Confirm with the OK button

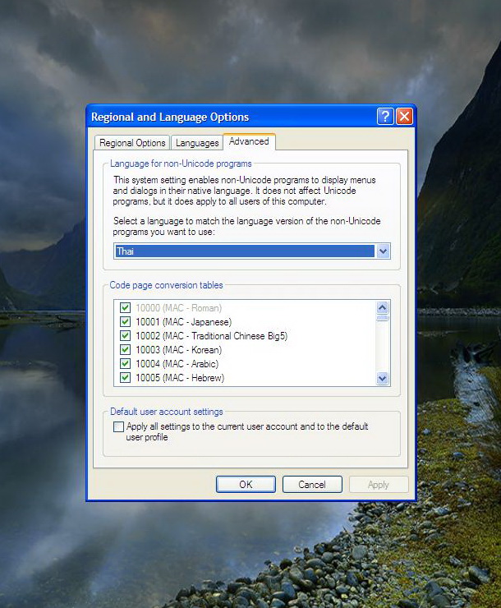pos(246,484)
